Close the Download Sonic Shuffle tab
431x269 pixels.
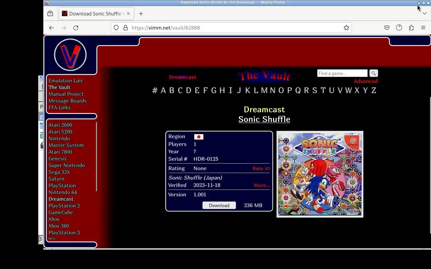click(x=128, y=13)
